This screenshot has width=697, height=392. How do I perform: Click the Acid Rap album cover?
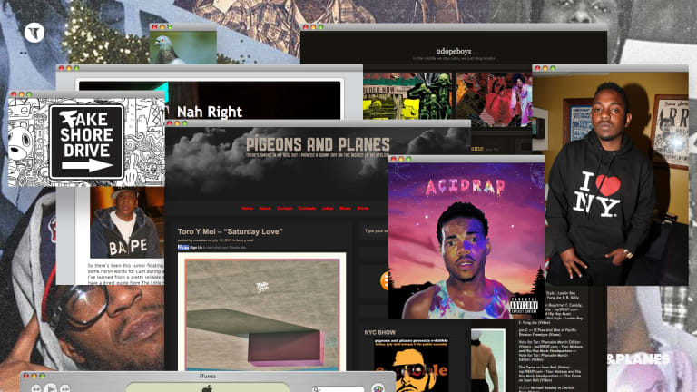(x=466, y=240)
